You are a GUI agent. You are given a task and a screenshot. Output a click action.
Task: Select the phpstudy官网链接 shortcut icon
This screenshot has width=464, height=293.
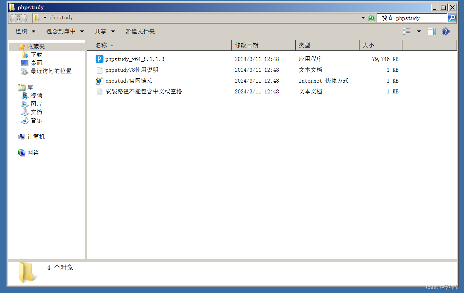coord(99,81)
